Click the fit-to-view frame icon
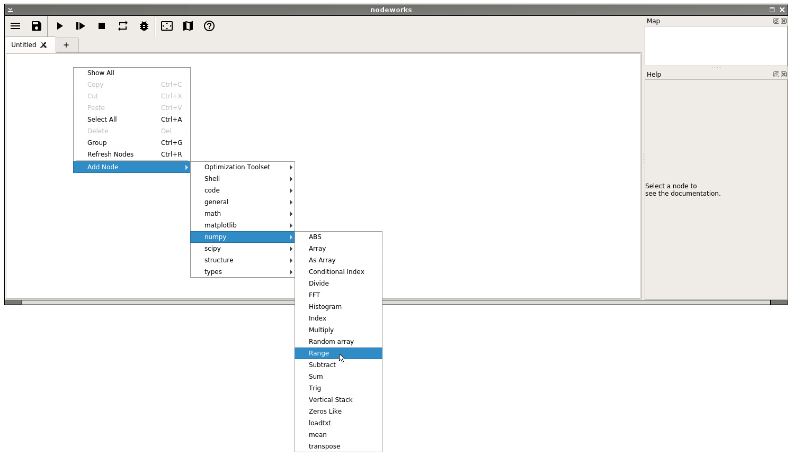Viewport: 793px width, 457px height. click(167, 26)
